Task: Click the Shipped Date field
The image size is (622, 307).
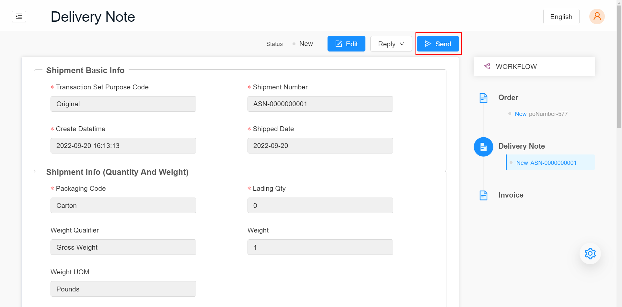Action: pyautogui.click(x=320, y=146)
